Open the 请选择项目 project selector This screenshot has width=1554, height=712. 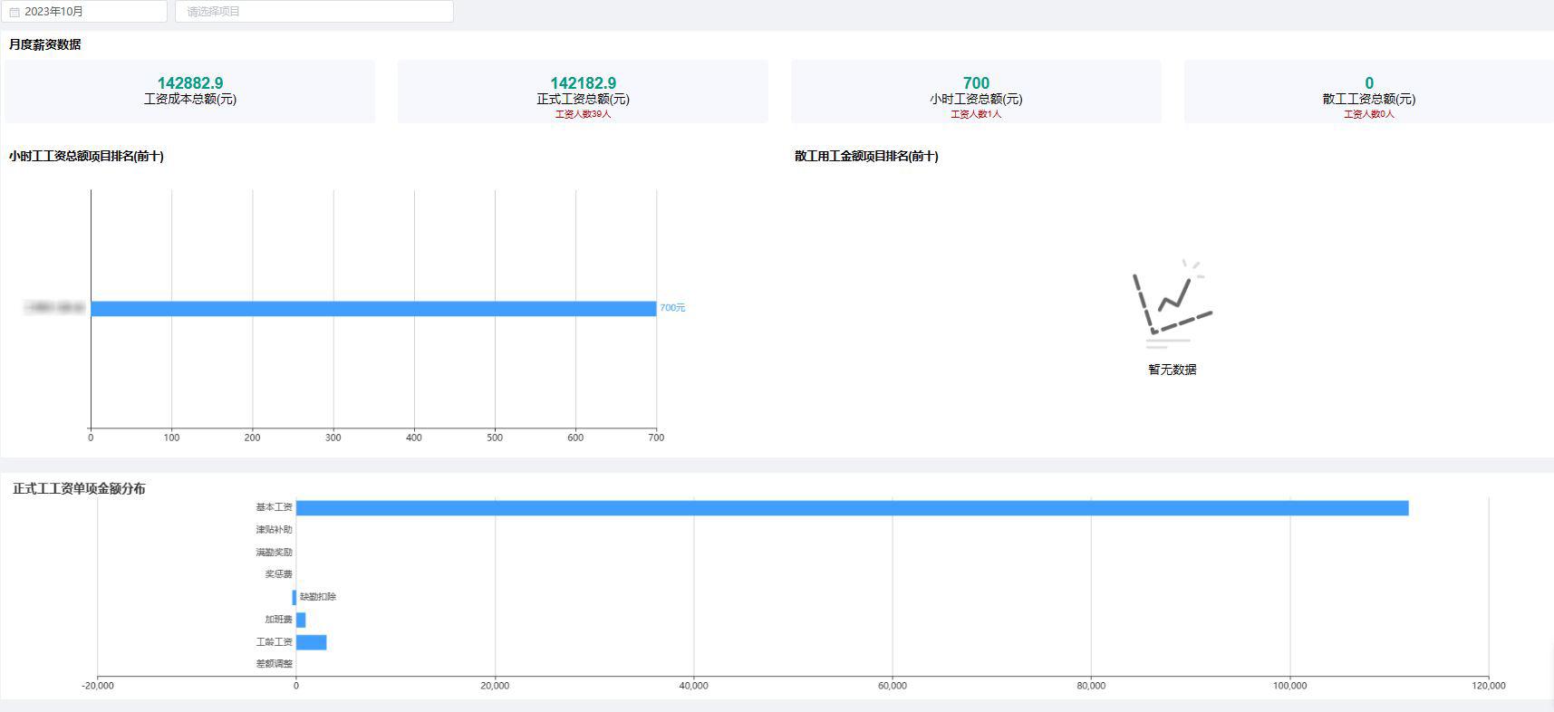[x=314, y=12]
